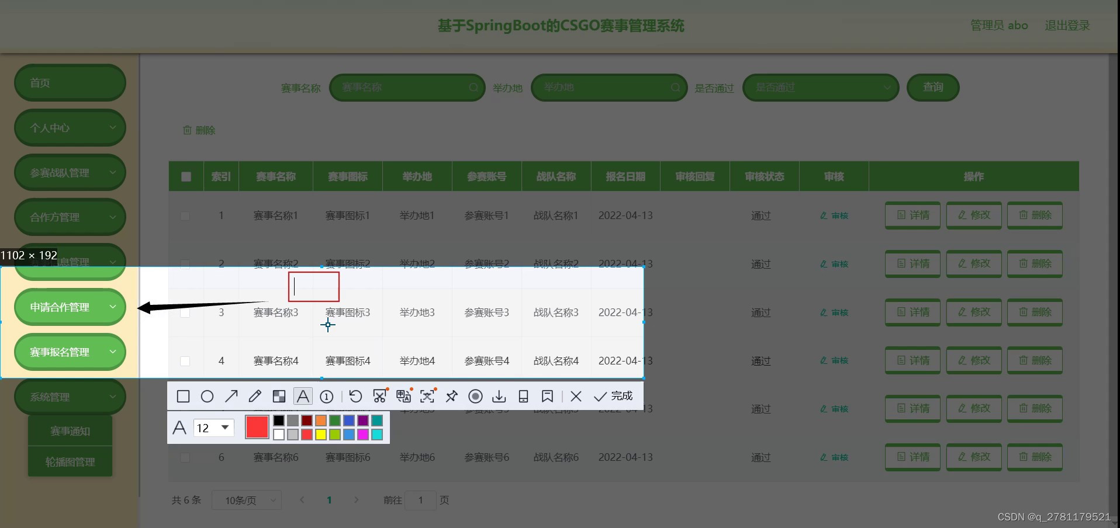The height and width of the screenshot is (528, 1120).
Task: Expand the 合作方管理 sidebar menu
Action: (70, 217)
